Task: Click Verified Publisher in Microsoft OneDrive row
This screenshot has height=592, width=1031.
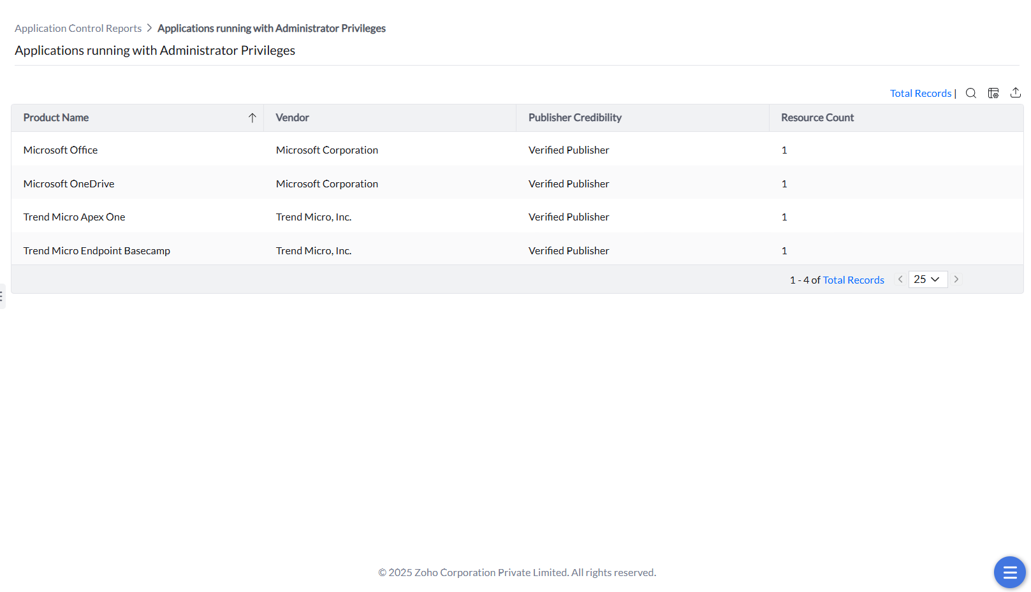Action: [569, 184]
